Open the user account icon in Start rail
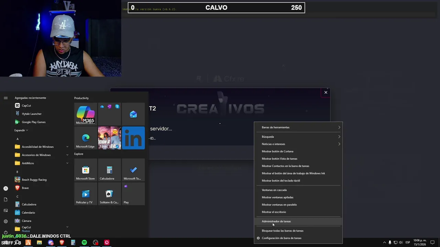 pyautogui.click(x=5, y=188)
